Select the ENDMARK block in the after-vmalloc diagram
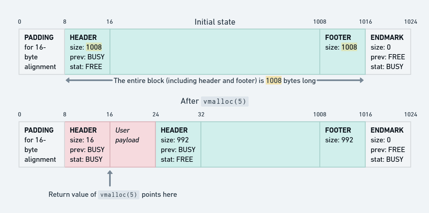This screenshot has height=213, width=429. [x=388, y=145]
